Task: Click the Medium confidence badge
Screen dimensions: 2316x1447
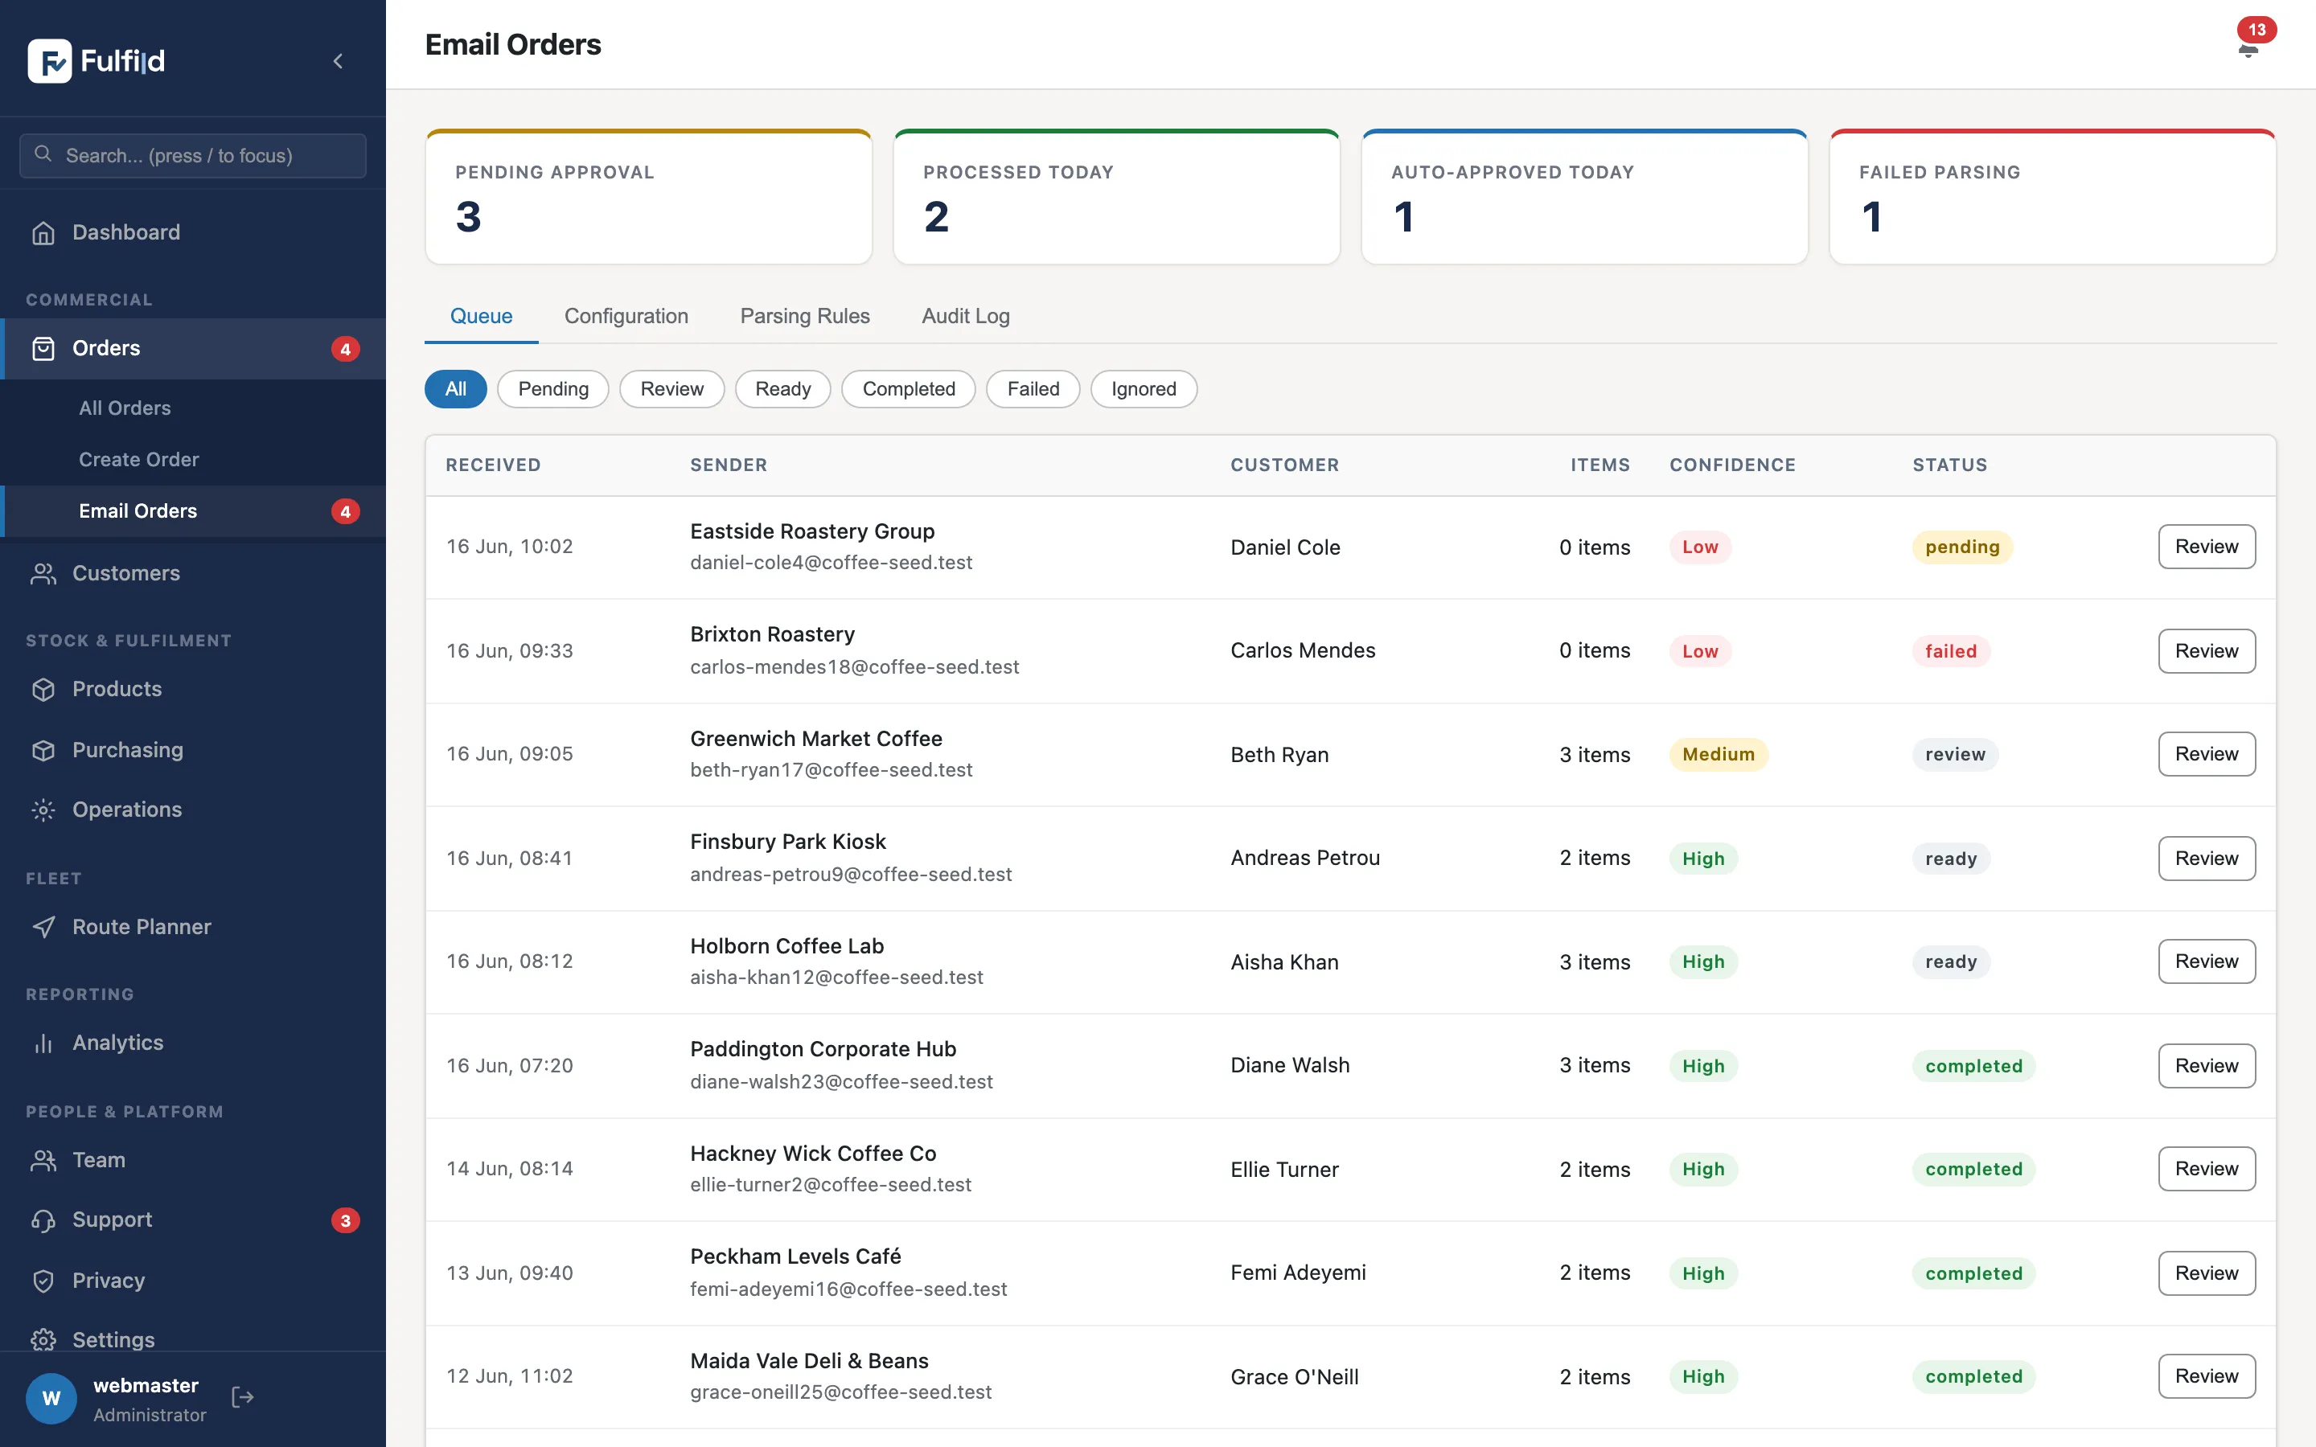Action: pyautogui.click(x=1719, y=754)
